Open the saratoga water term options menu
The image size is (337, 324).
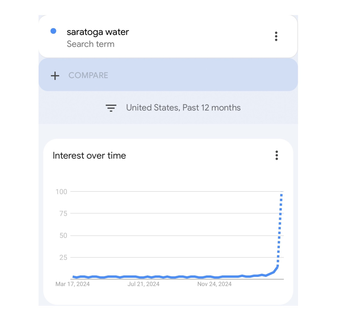pyautogui.click(x=276, y=36)
